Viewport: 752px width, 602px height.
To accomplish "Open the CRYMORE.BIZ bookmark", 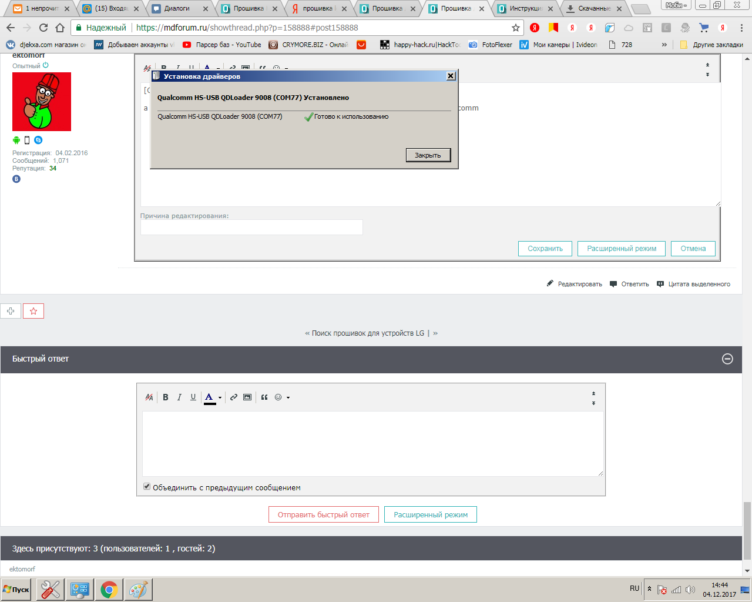I will (x=308, y=45).
